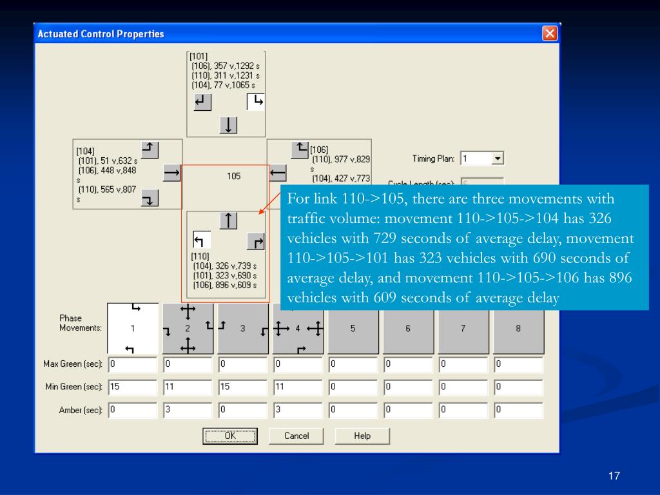Click Amber field for phase 1
The image size is (660, 495).
coord(133,411)
